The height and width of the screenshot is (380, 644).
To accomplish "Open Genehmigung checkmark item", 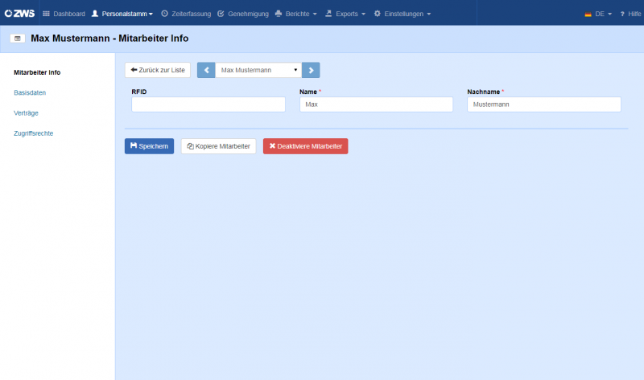I will coord(243,14).
